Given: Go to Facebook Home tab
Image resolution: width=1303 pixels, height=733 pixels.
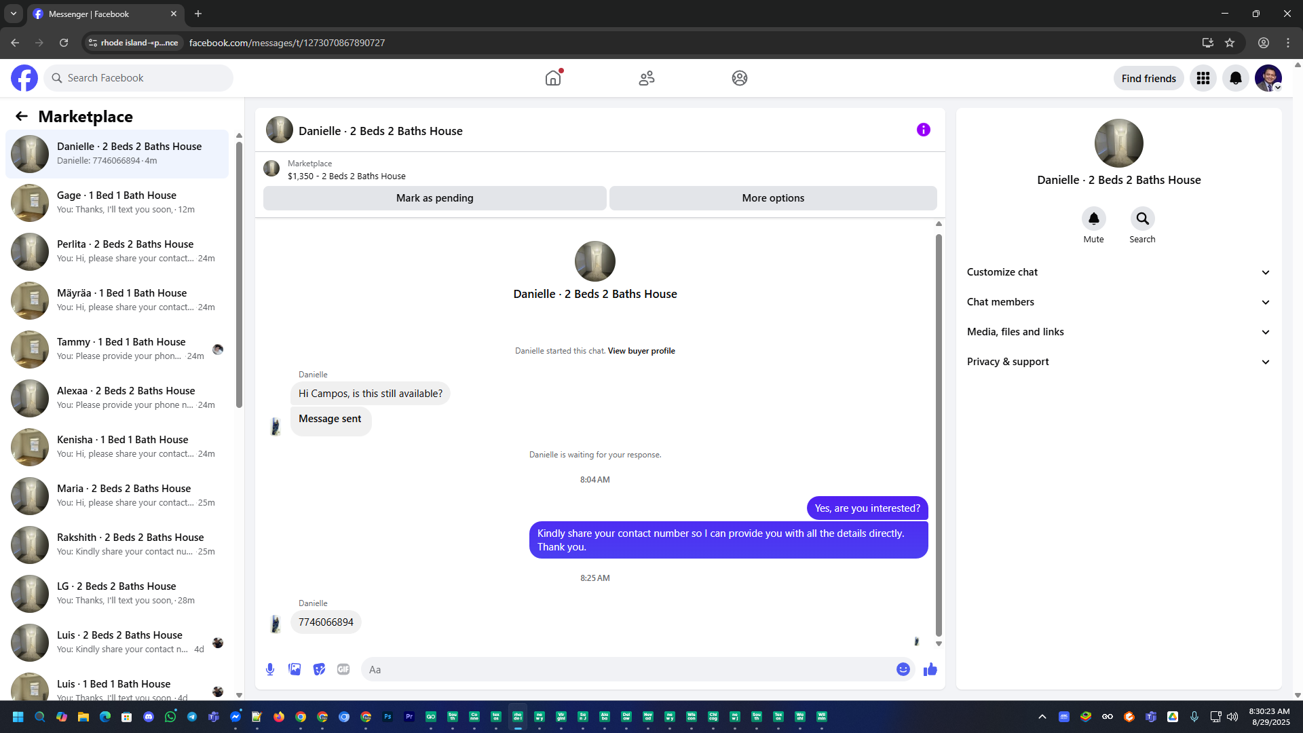Looking at the screenshot, I should [x=553, y=78].
